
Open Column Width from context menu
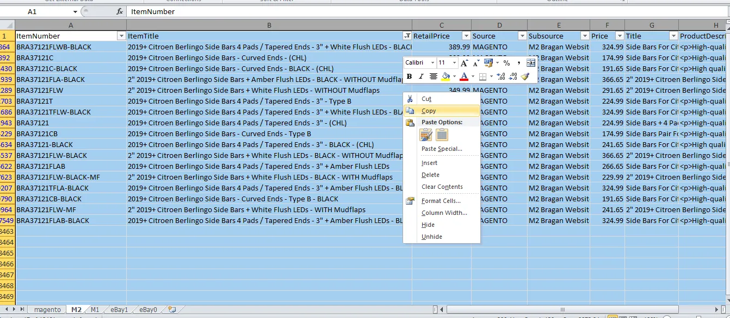click(442, 213)
